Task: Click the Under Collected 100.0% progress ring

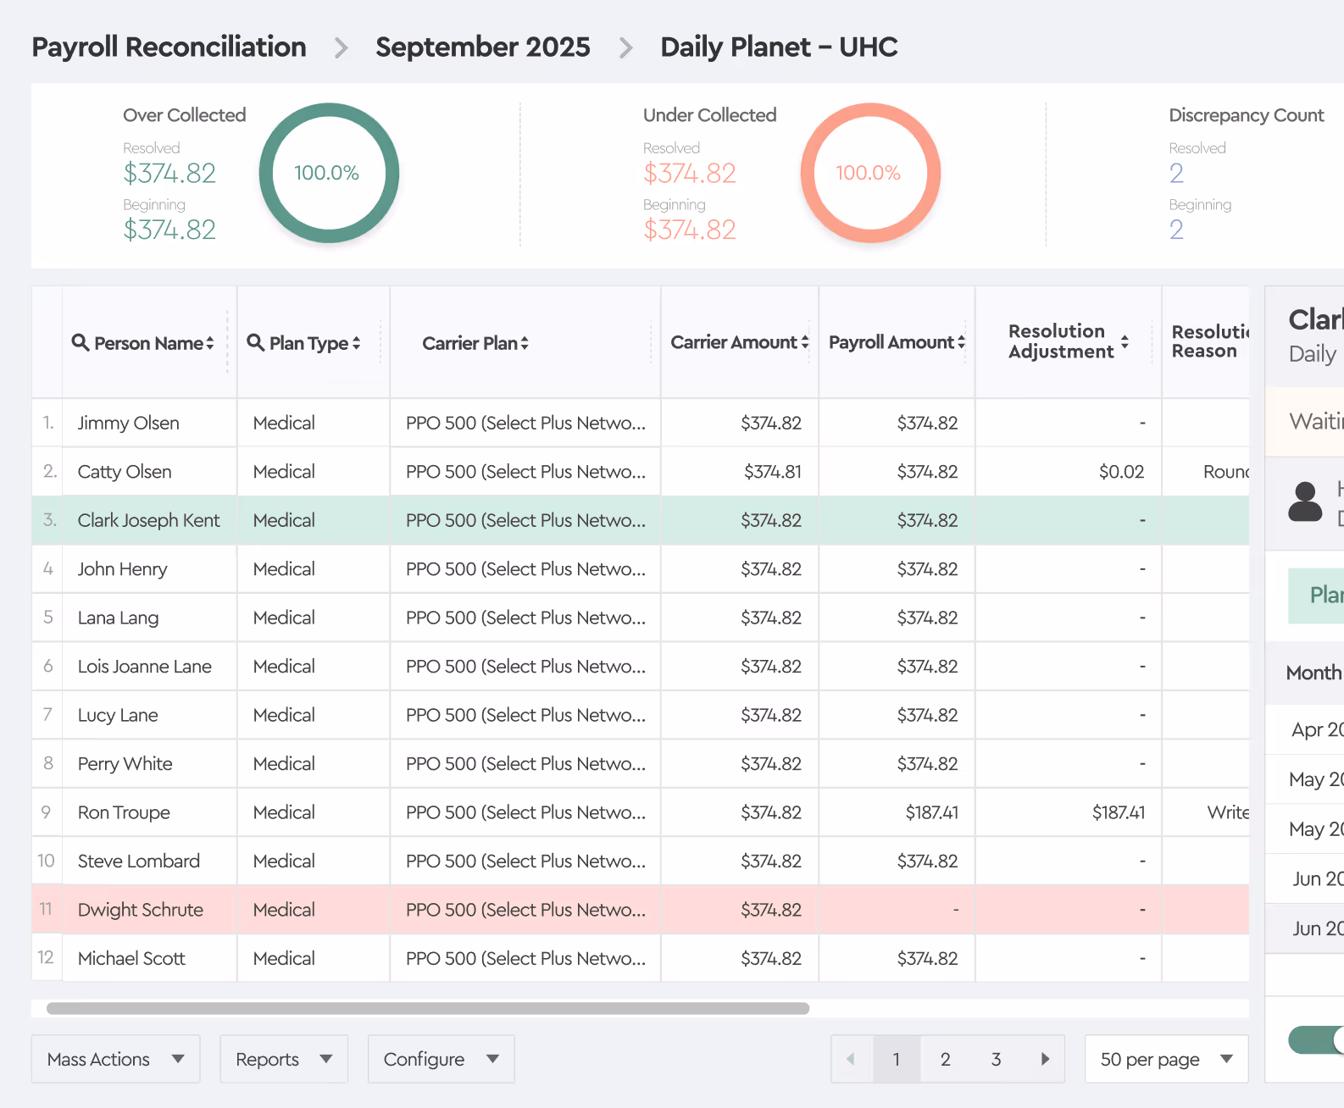Action: pyautogui.click(x=870, y=173)
